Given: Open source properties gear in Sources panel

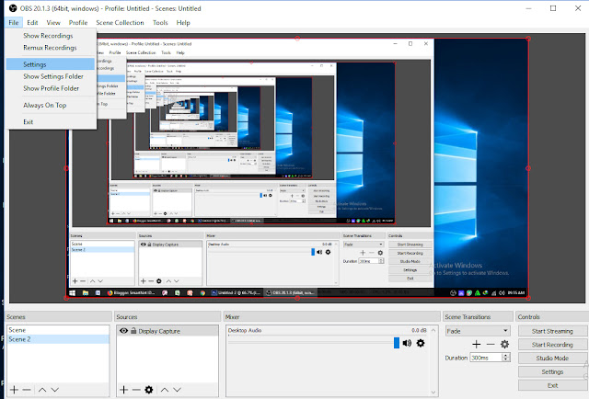Looking at the screenshot, I should [149, 390].
